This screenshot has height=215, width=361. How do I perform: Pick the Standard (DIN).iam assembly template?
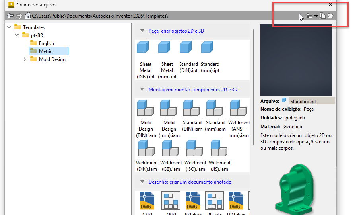click(192, 115)
